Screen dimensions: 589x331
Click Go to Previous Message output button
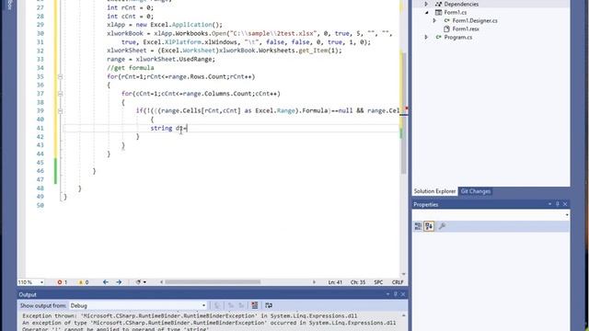[x=231, y=305]
